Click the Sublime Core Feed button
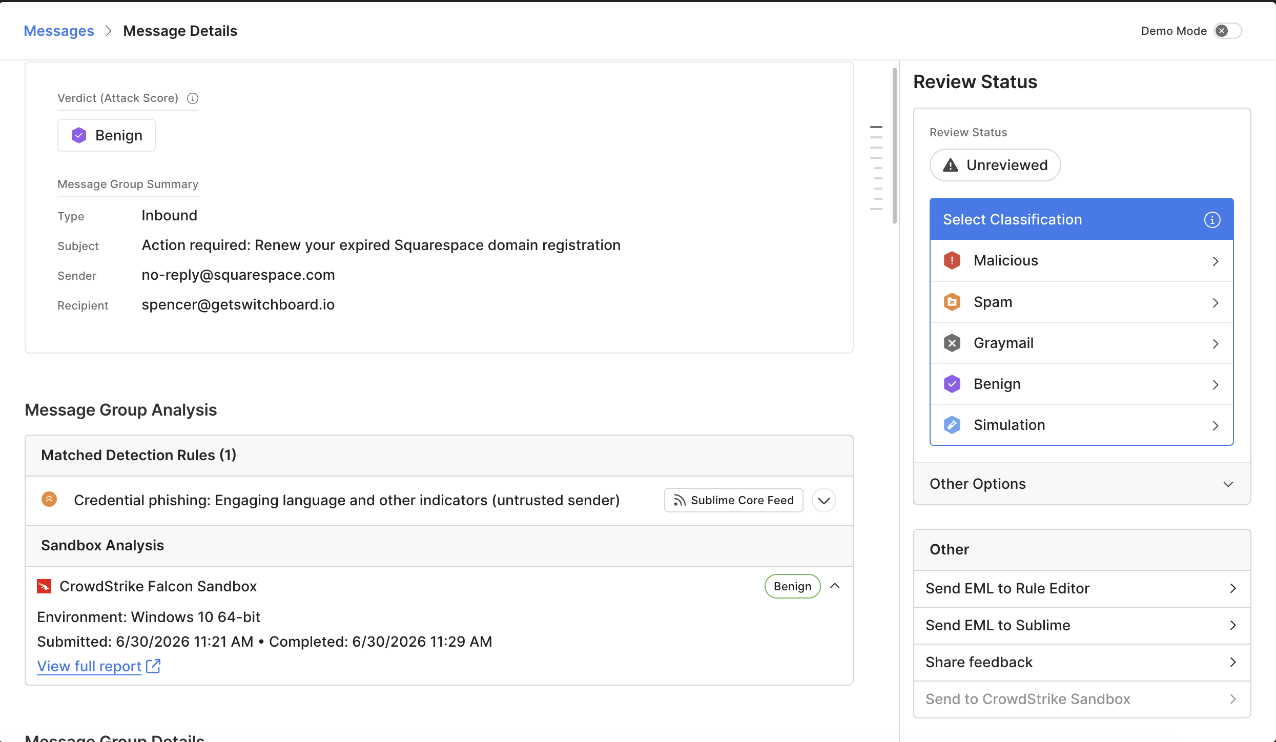This screenshot has width=1276, height=742. [733, 500]
